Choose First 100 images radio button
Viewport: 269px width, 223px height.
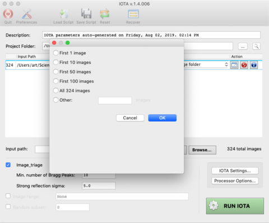[55, 81]
